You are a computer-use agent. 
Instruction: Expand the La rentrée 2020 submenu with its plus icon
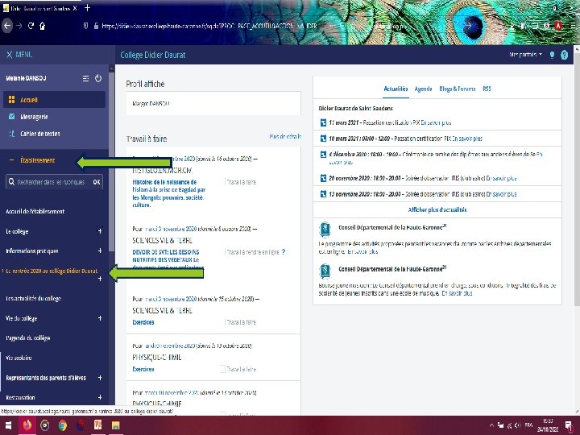coord(100,279)
